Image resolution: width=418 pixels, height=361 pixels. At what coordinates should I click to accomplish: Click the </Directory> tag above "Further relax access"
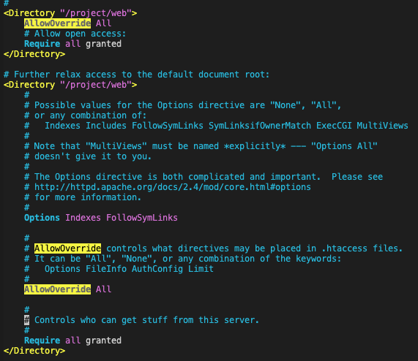click(34, 54)
